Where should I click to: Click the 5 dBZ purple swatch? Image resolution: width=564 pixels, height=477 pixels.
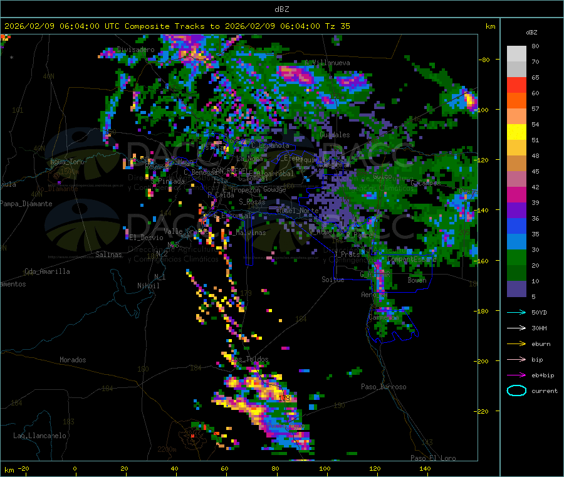(x=516, y=289)
